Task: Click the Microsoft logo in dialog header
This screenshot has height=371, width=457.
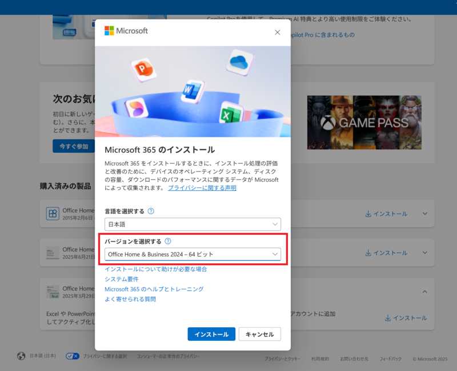Action: coord(126,31)
